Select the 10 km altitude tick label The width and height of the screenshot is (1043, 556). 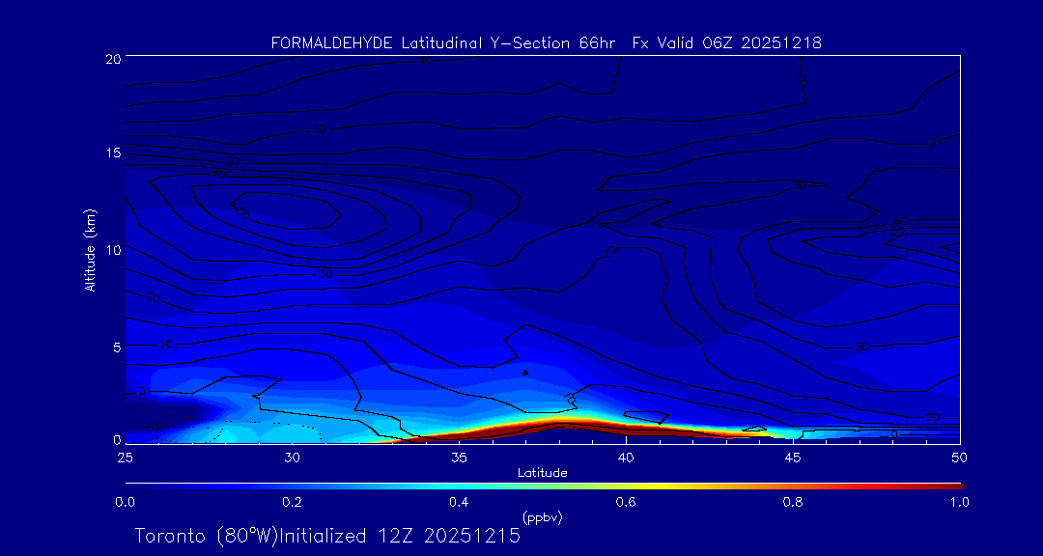tap(112, 250)
